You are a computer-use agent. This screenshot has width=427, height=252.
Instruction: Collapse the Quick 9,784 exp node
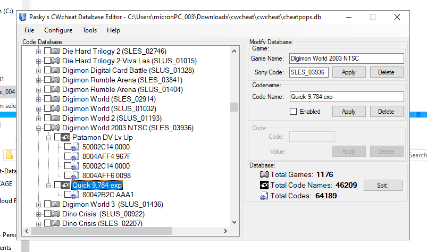pyautogui.click(x=48, y=186)
